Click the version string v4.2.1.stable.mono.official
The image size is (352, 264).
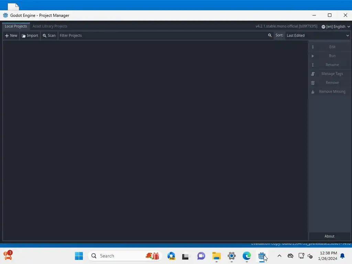coord(286,26)
